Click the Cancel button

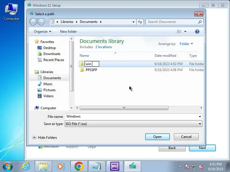click(x=186, y=137)
